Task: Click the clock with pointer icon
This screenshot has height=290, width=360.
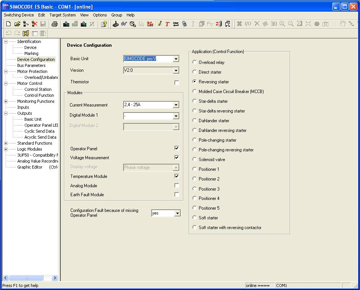Action: point(133,24)
